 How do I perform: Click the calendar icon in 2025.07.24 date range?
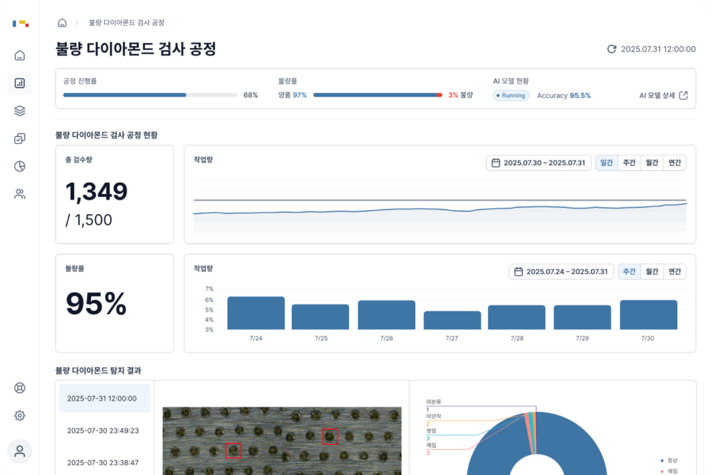[519, 271]
